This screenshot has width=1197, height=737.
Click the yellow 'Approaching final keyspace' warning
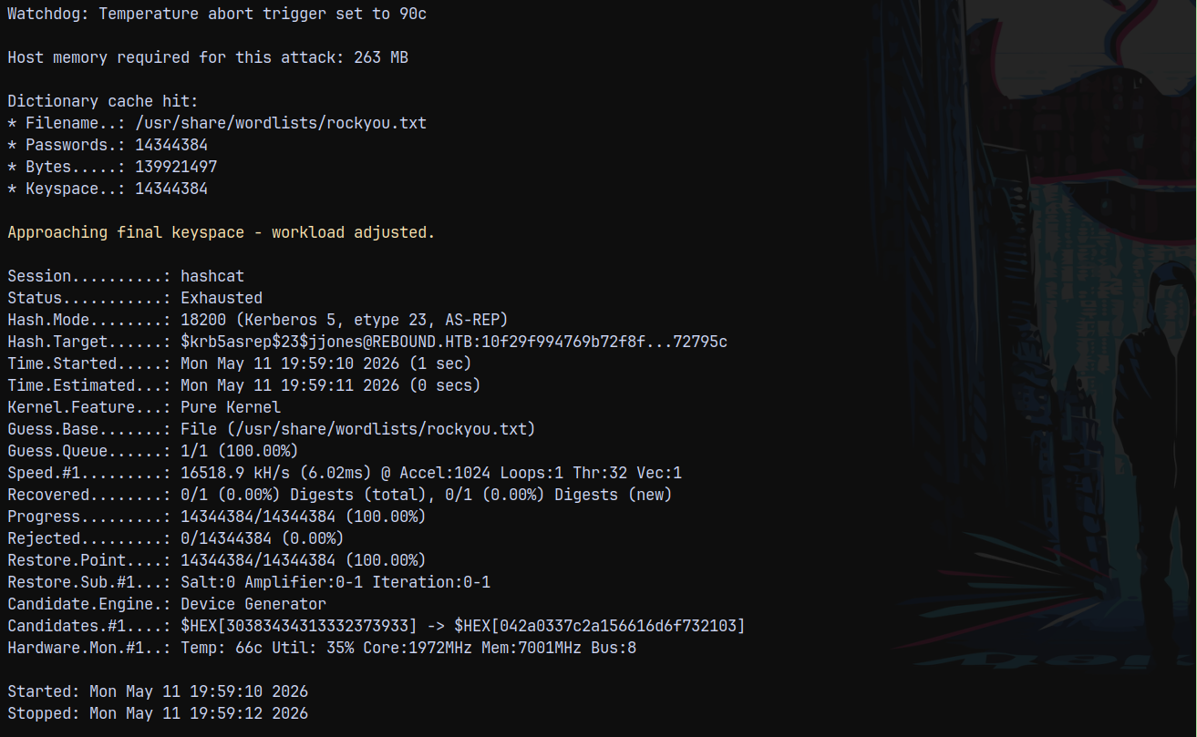[x=222, y=232]
